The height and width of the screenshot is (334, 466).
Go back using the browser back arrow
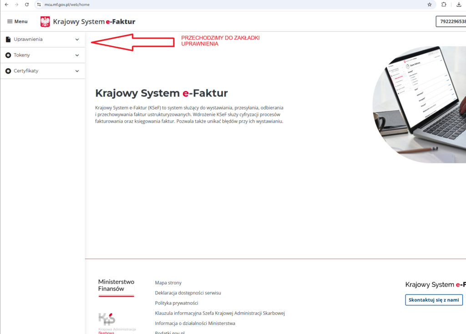click(6, 5)
